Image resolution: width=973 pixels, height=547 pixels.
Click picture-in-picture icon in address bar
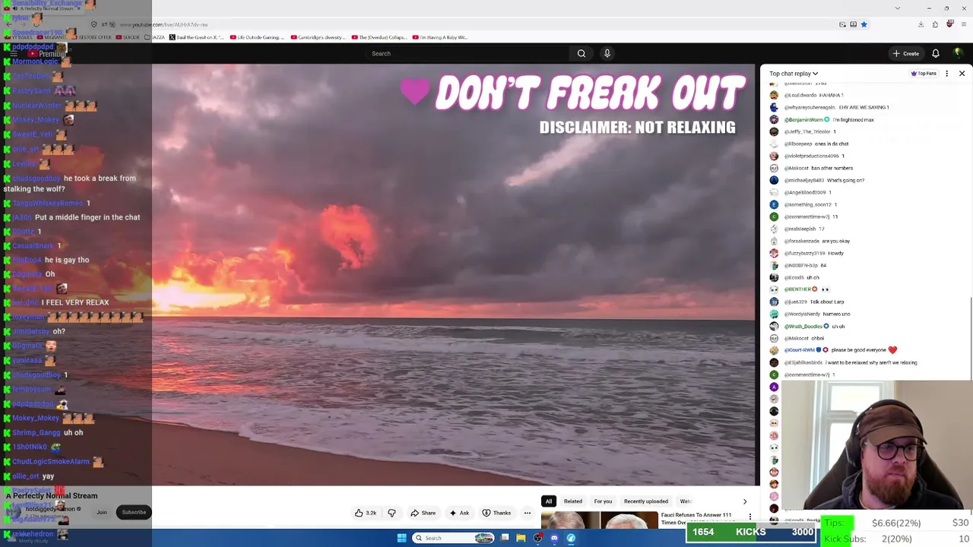click(x=842, y=24)
